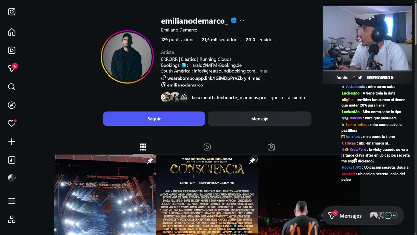This screenshot has height=235, width=417.
Task: Open the Tomorrowland Consciencia line-up post
Action: tap(207, 195)
